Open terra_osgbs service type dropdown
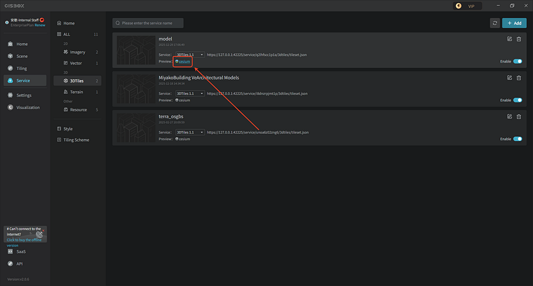 point(190,132)
